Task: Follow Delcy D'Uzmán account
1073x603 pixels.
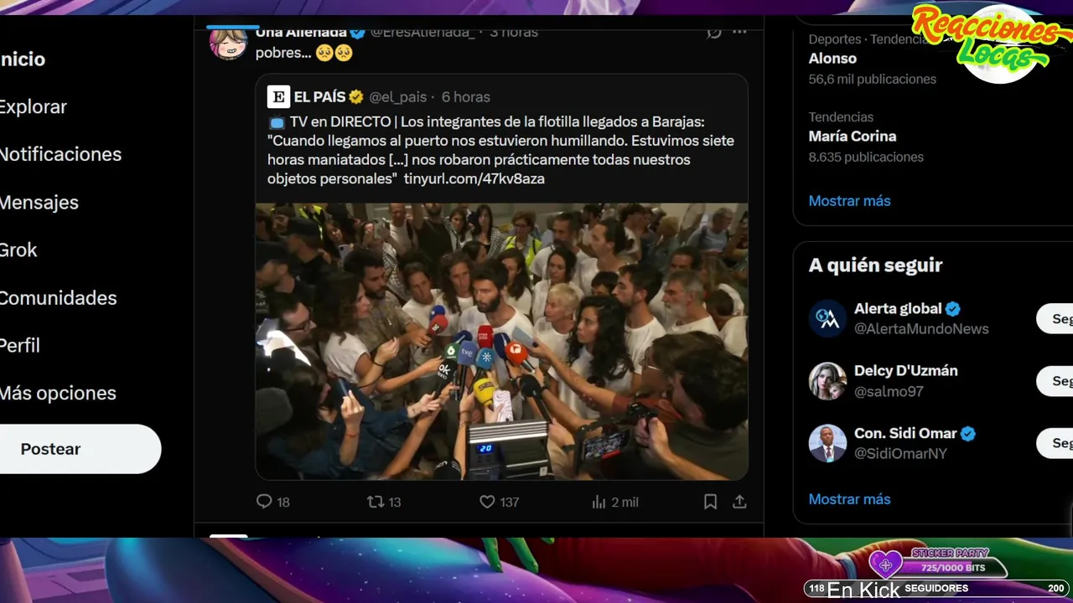Action: (x=1055, y=381)
